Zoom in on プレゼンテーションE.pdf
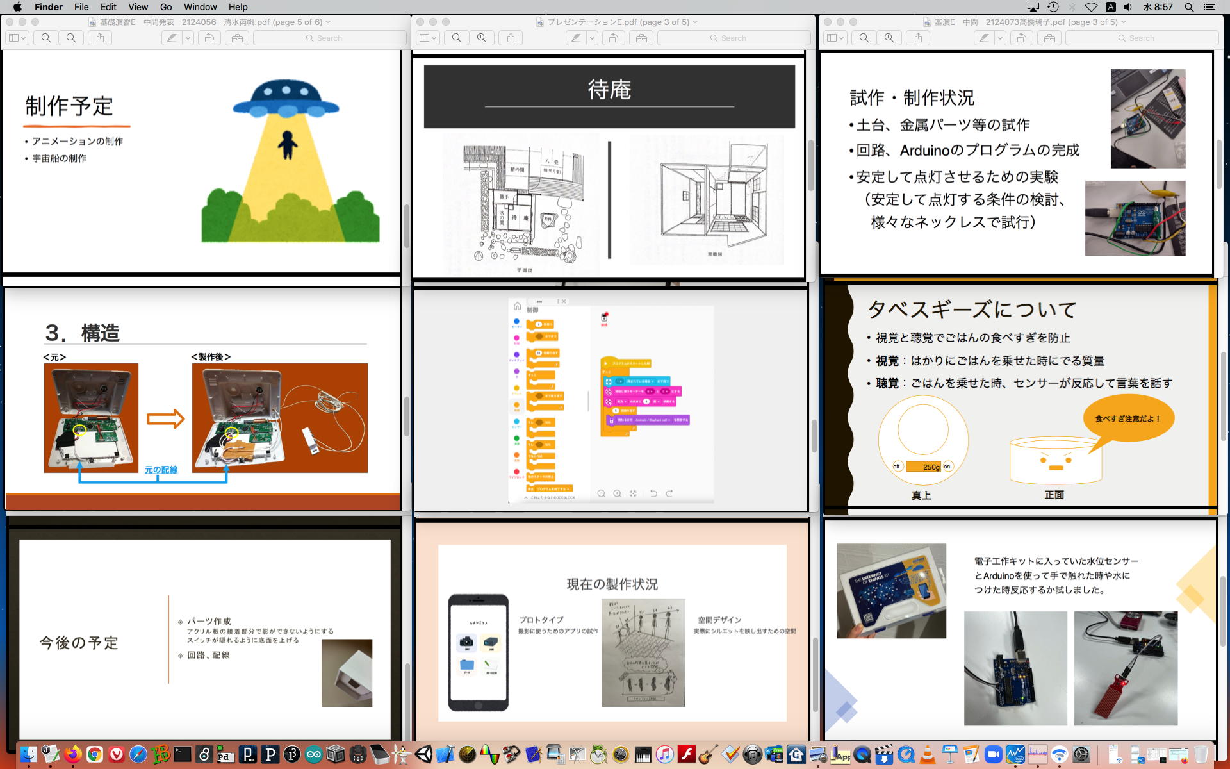This screenshot has height=769, width=1230. [482, 38]
